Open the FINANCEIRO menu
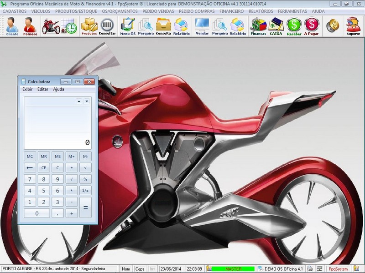 [231, 11]
